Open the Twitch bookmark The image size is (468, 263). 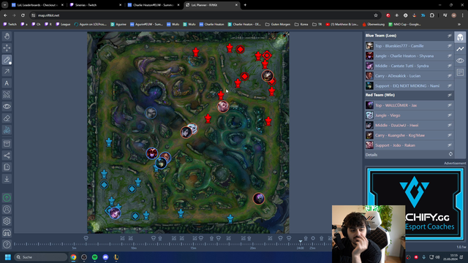coord(10,24)
